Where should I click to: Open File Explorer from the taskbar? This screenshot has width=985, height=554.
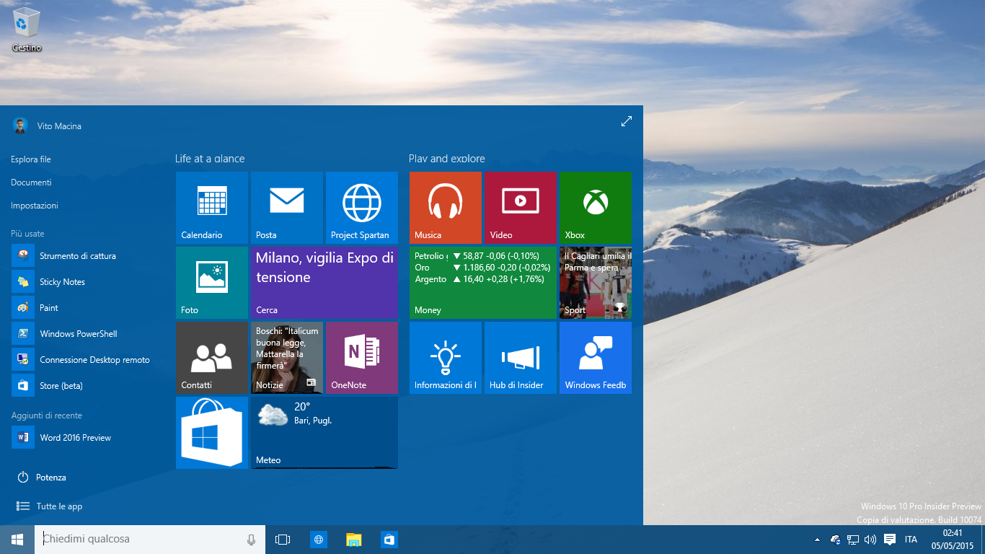pyautogui.click(x=353, y=540)
